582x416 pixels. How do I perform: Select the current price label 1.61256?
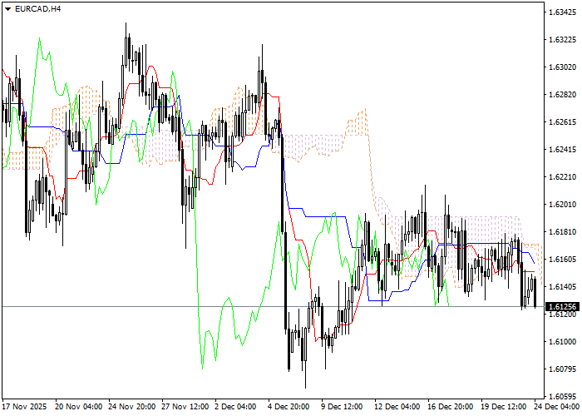coord(563,307)
